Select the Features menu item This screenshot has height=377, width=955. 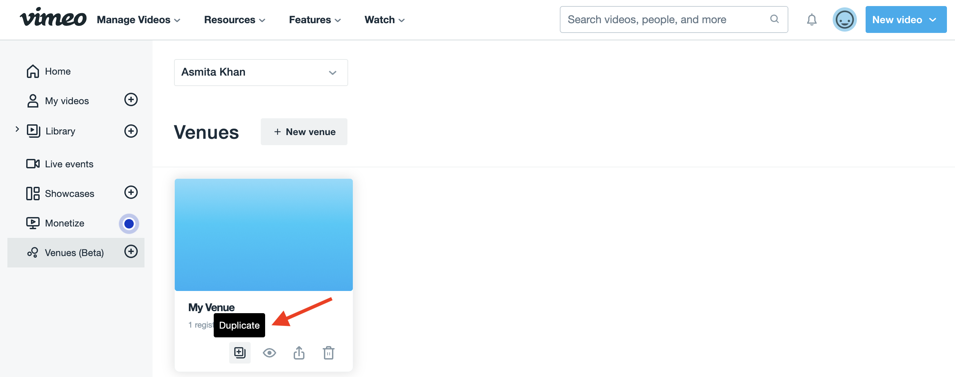(x=314, y=19)
